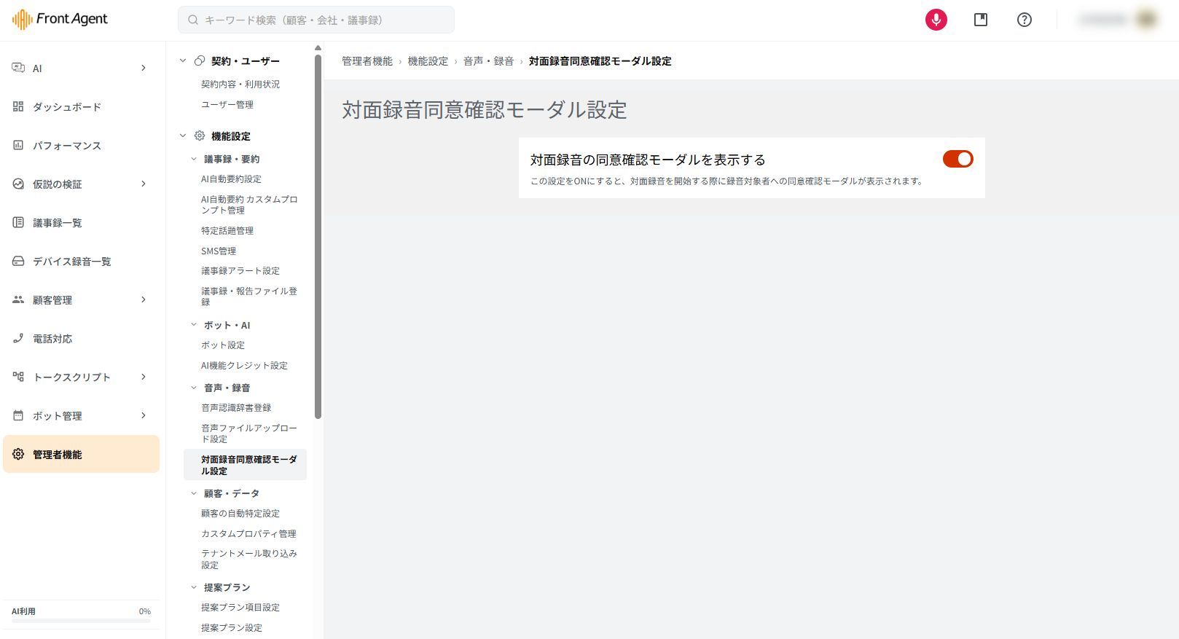Click the トークスクリプト flow icon

(x=18, y=377)
